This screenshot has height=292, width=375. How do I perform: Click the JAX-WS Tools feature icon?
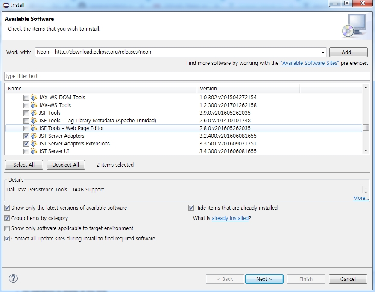click(34, 105)
